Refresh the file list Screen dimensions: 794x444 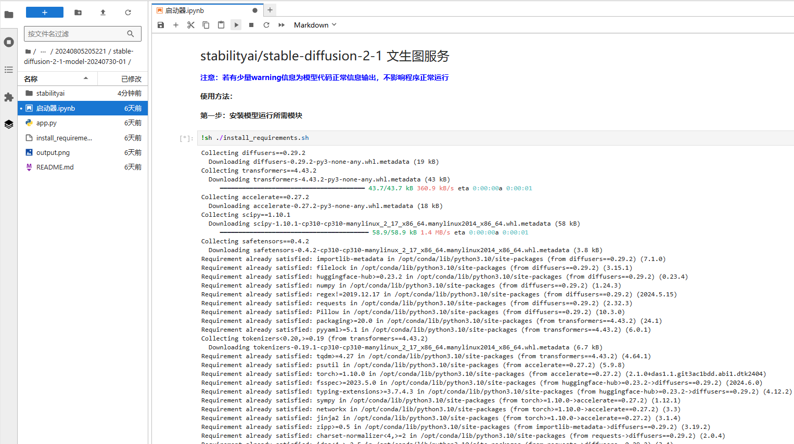128,12
